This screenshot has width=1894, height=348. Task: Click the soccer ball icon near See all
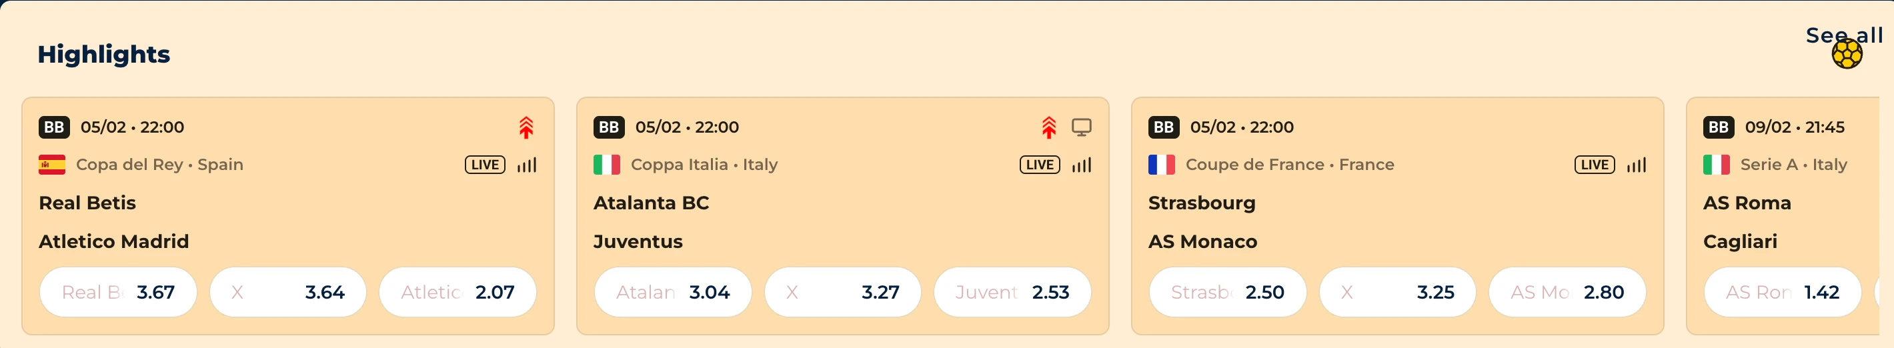(x=1846, y=54)
